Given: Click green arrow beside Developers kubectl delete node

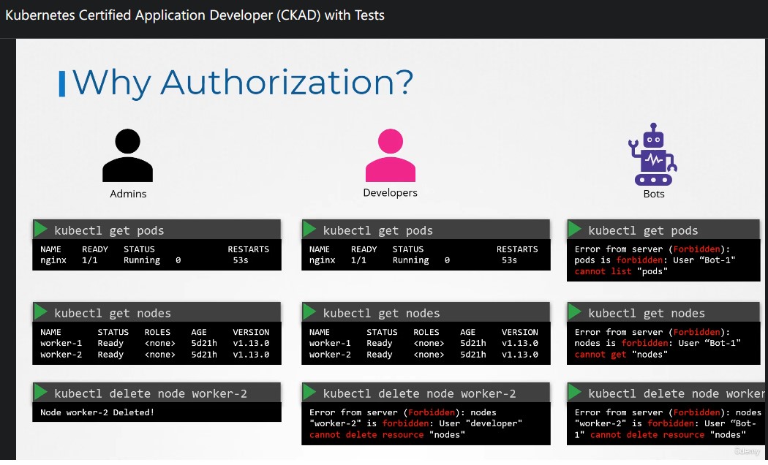Looking at the screenshot, I should pos(309,392).
